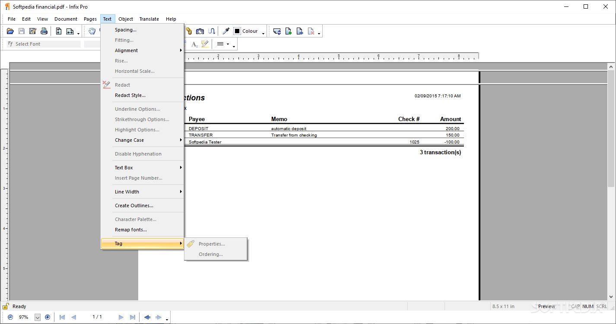
Task: Click the Save As icon with pencil
Action: (33, 31)
